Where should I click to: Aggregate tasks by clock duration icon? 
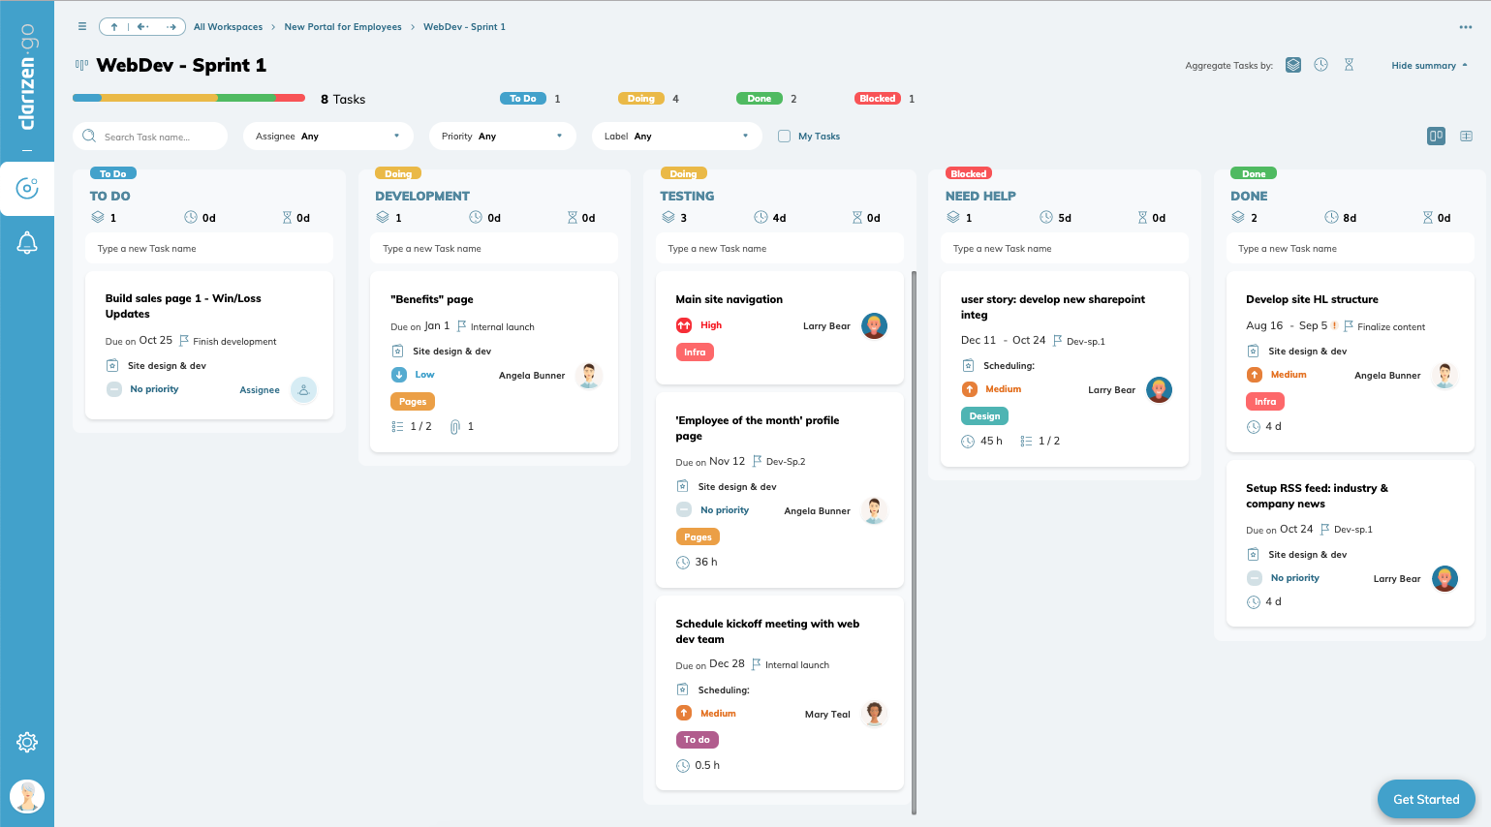(x=1320, y=65)
